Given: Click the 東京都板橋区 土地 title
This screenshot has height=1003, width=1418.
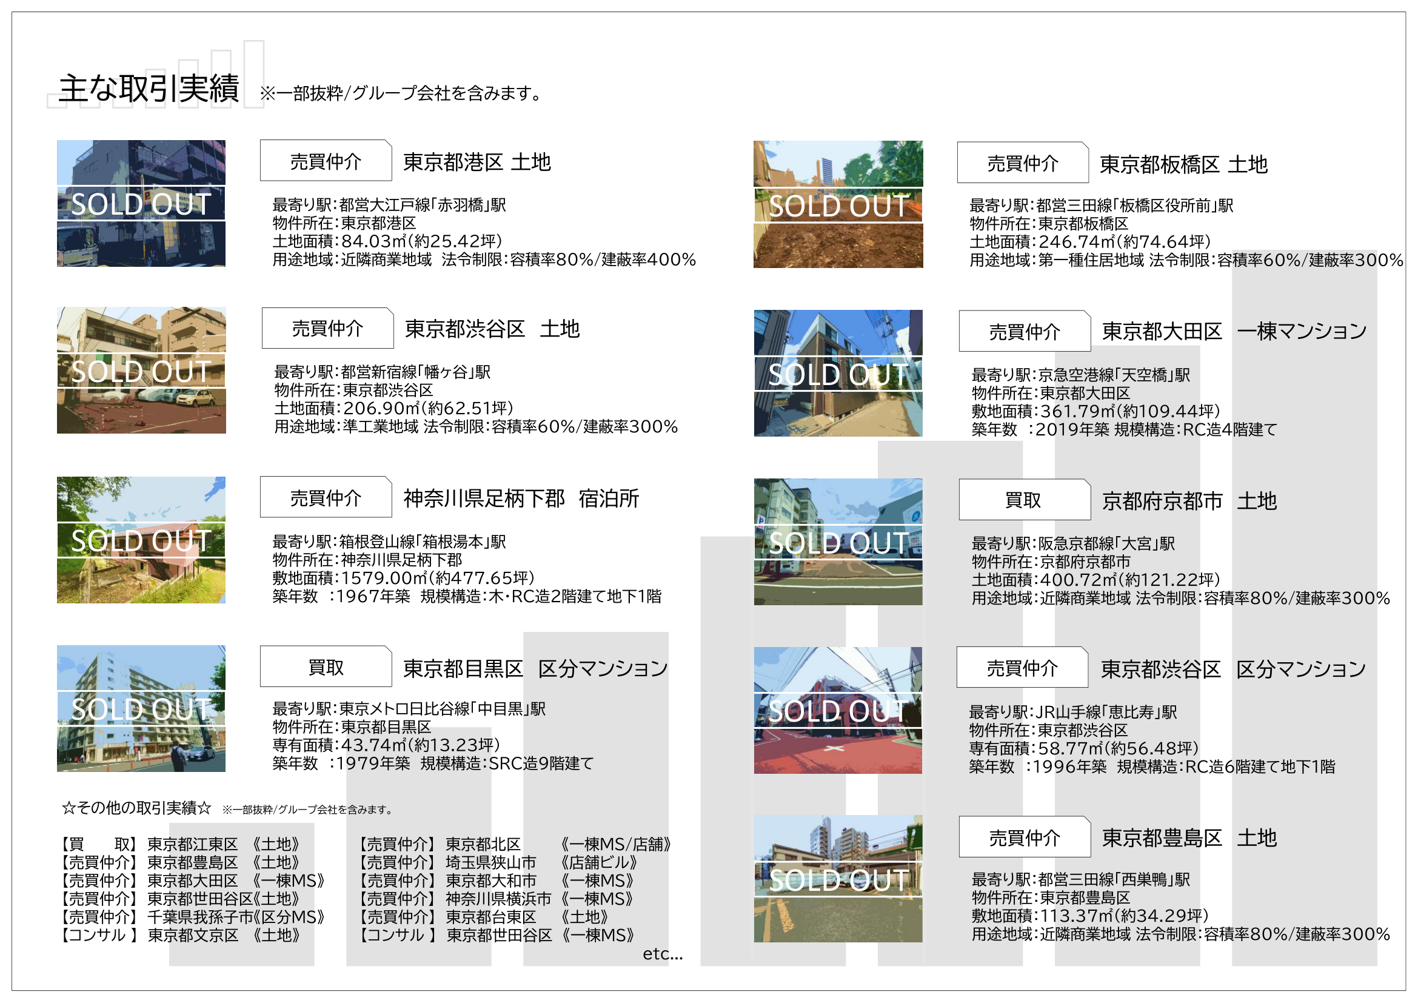Looking at the screenshot, I should click(x=1183, y=164).
